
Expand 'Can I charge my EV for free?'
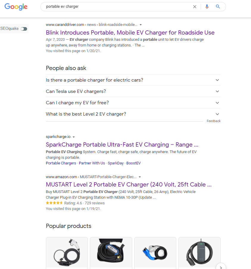pyautogui.click(x=133, y=103)
